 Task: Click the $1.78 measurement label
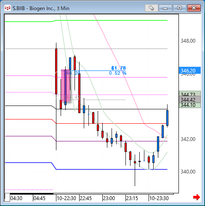pyautogui.click(x=118, y=68)
